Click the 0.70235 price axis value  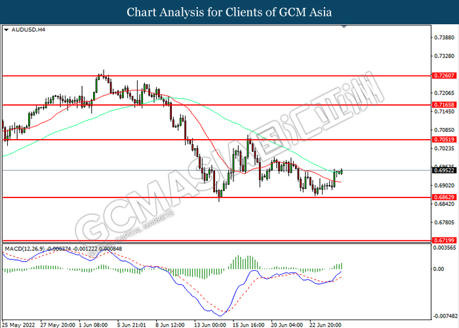click(x=445, y=148)
